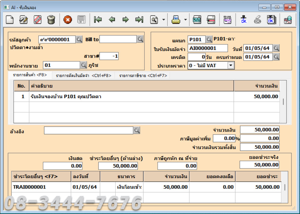Go to next record arrow
This screenshot has width=300, height=214.
125,20
